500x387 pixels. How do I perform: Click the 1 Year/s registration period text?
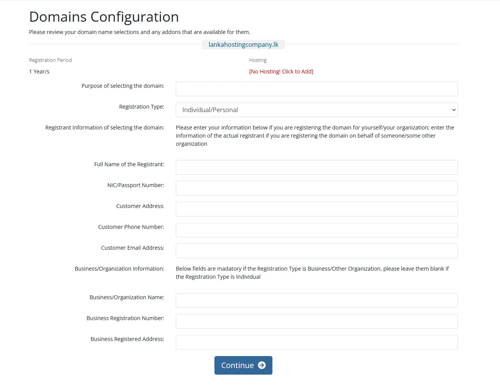39,71
